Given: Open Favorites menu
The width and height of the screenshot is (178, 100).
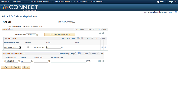Looking at the screenshot, I should coord(5,2).
